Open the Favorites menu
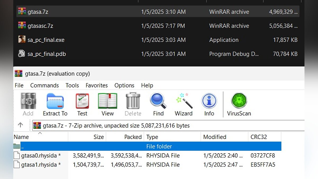This screenshot has width=318, height=179. click(x=97, y=85)
